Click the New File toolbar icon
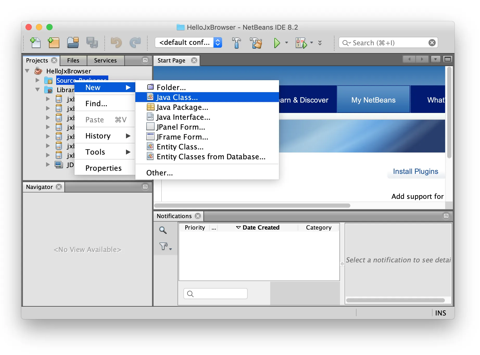Image resolution: width=480 pixels, height=355 pixels. point(35,43)
